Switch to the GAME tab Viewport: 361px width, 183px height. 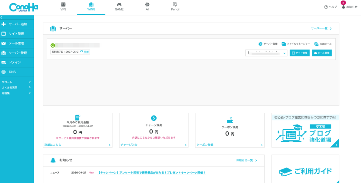[x=119, y=7]
